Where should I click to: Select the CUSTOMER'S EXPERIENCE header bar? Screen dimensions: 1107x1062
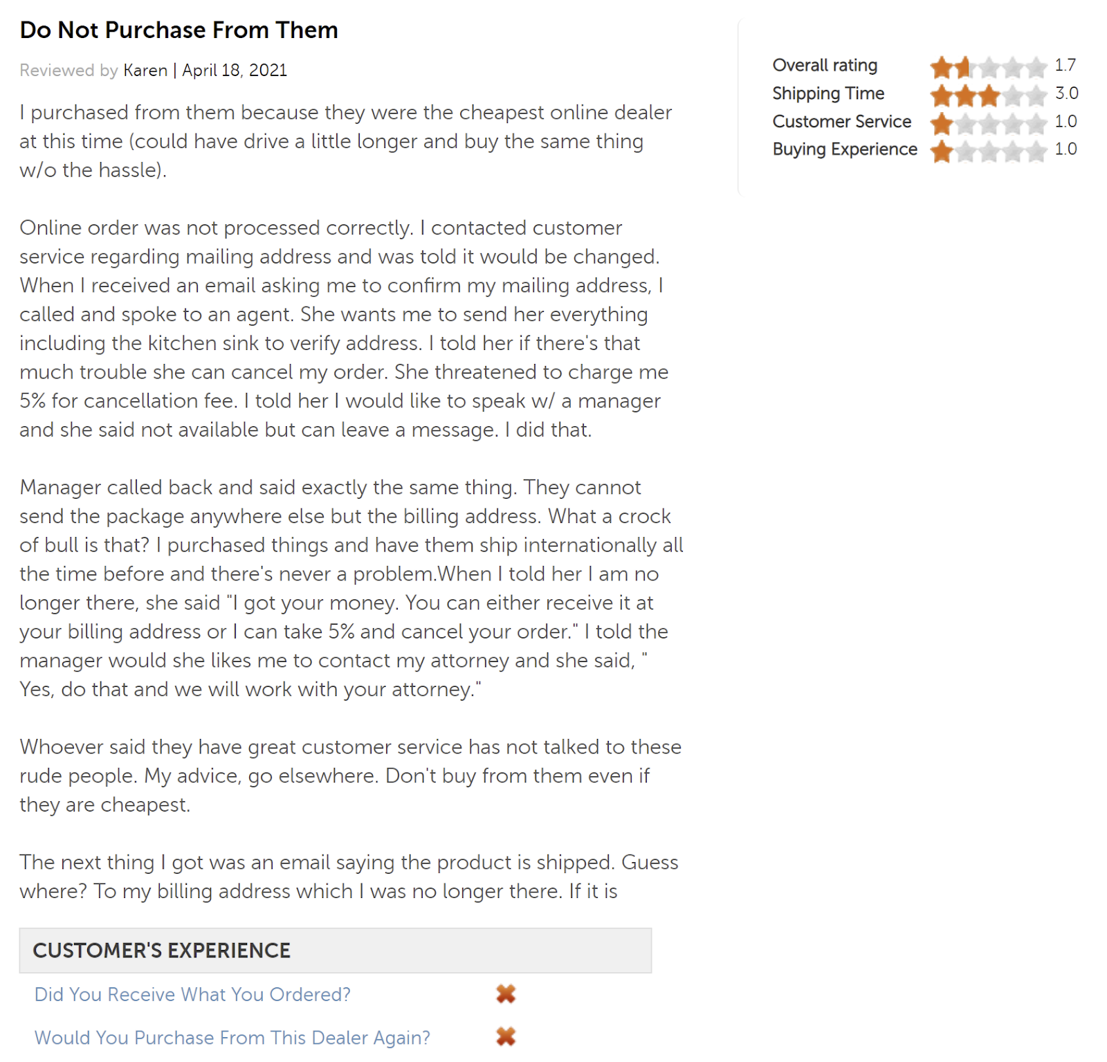(x=336, y=951)
